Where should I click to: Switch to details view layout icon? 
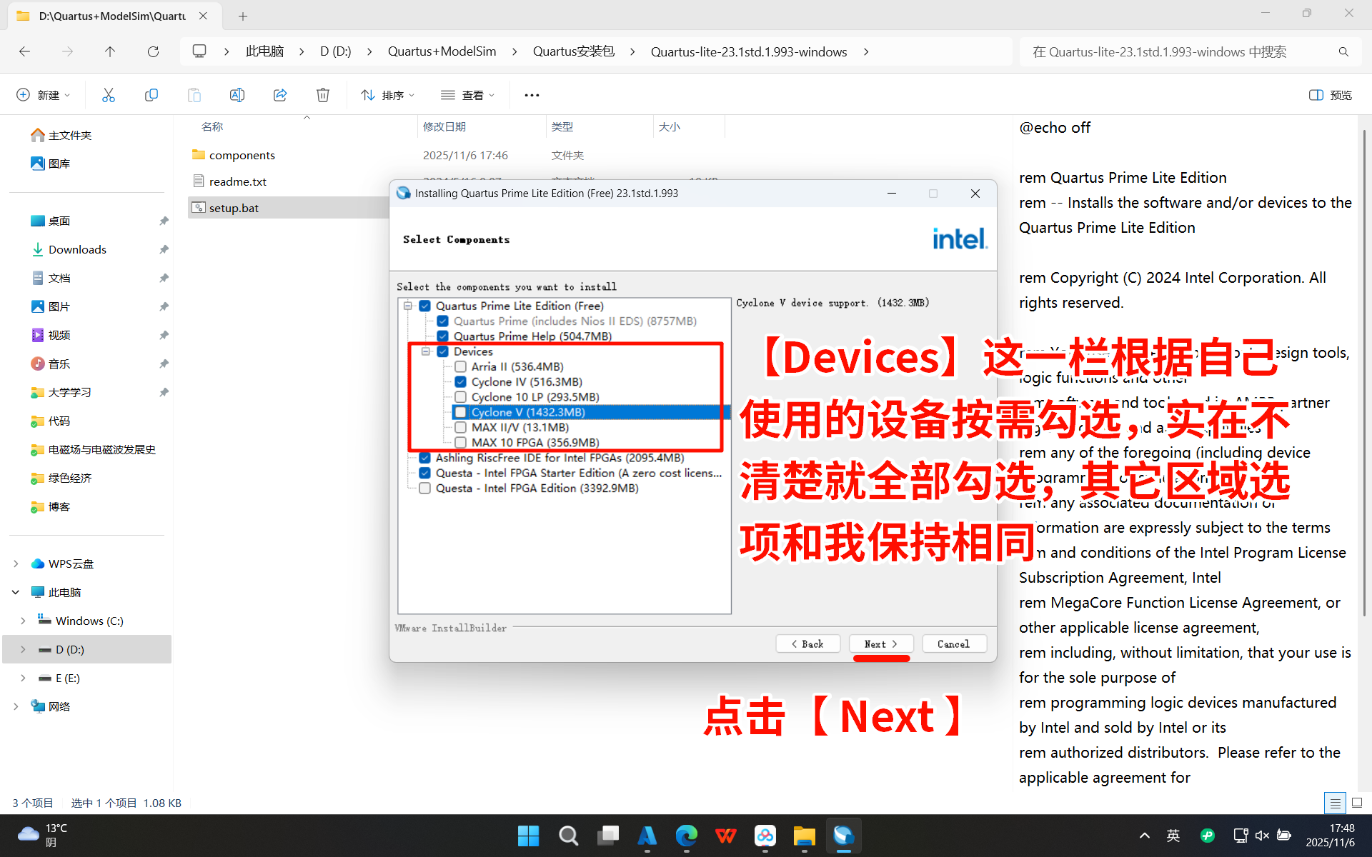pyautogui.click(x=1335, y=803)
